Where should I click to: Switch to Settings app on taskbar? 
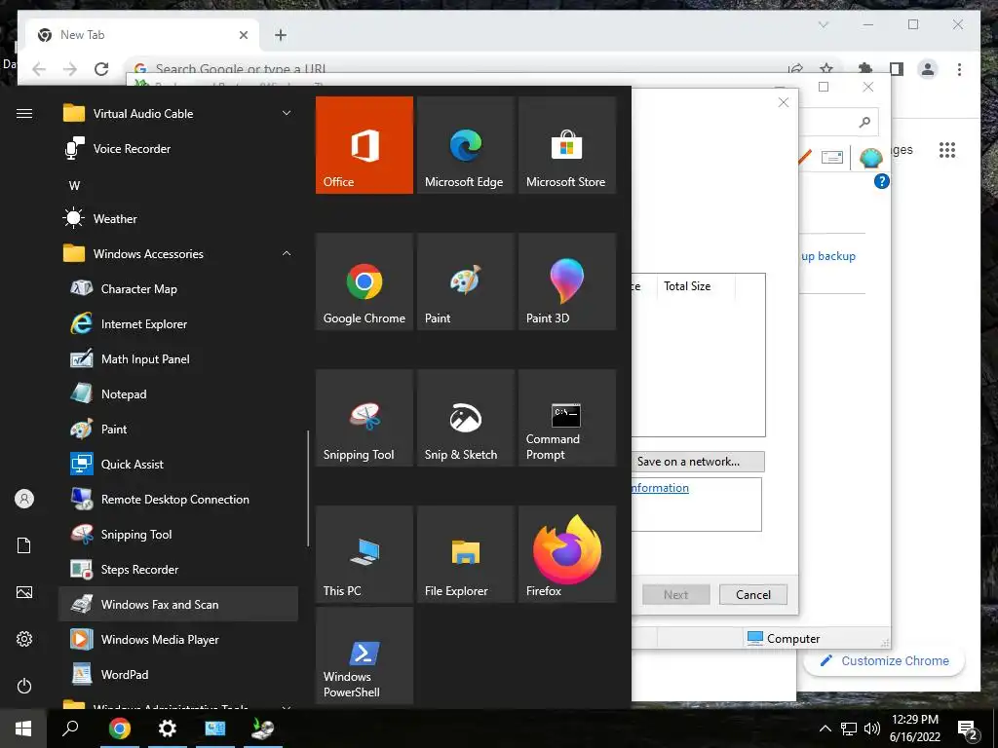pyautogui.click(x=167, y=729)
